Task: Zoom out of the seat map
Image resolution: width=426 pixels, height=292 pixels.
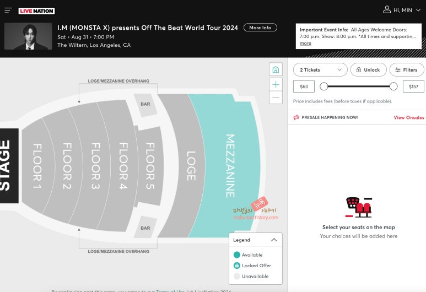Action: pos(276,98)
